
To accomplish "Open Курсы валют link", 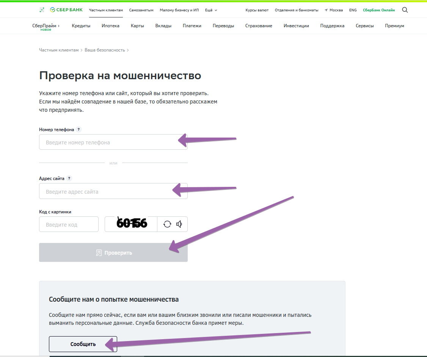I will pyautogui.click(x=257, y=10).
